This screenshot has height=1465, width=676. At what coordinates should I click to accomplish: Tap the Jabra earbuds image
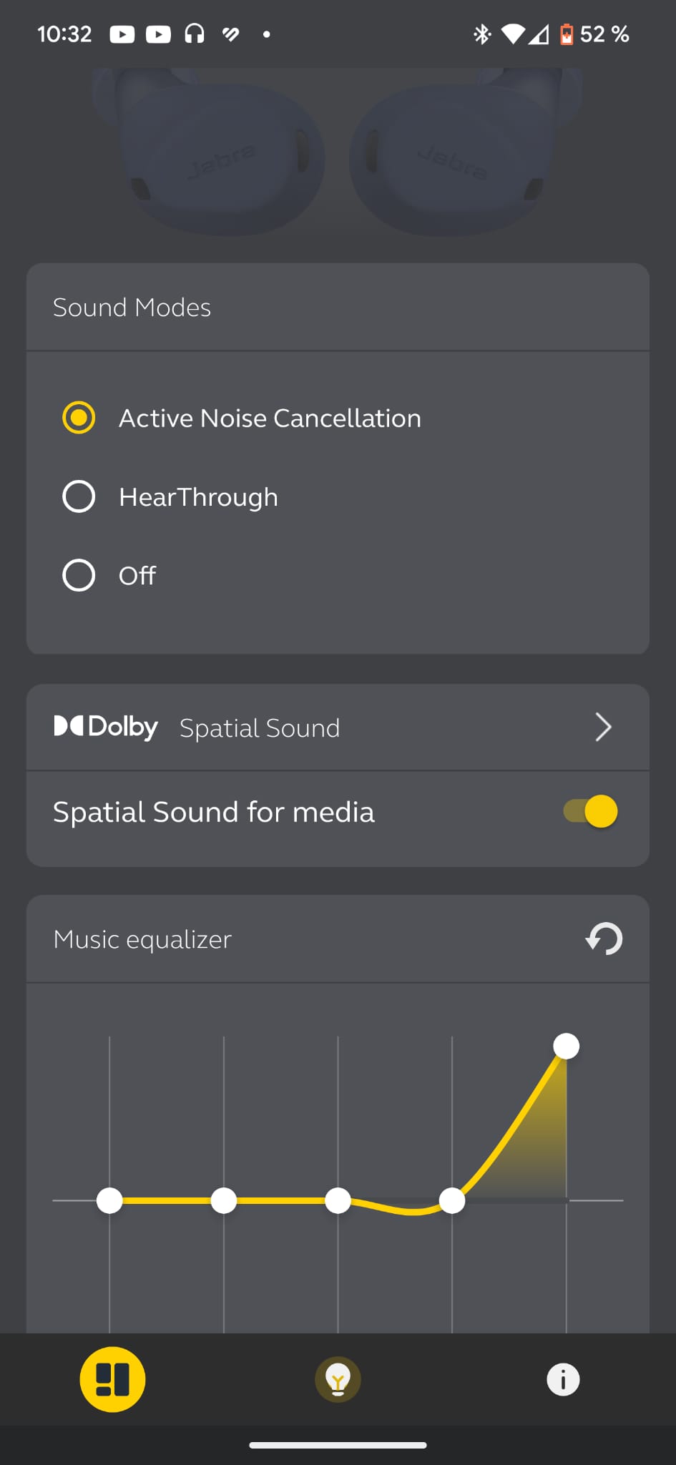tap(338, 154)
